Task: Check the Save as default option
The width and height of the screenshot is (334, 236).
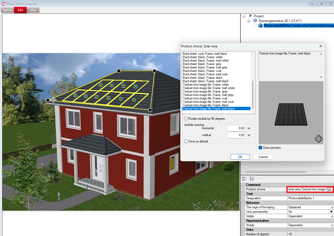Action: tap(186, 141)
